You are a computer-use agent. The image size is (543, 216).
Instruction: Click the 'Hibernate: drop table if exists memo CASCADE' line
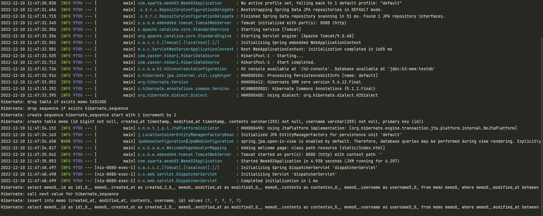click(54, 102)
